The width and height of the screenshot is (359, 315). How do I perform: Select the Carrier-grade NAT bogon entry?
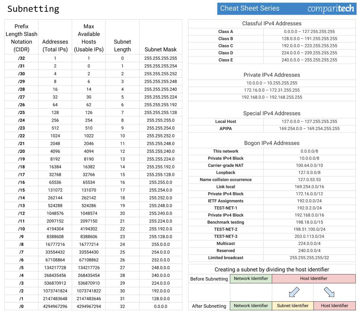[225, 165]
